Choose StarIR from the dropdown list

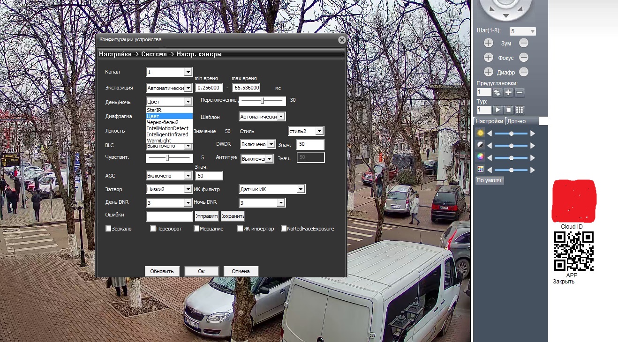click(x=154, y=110)
